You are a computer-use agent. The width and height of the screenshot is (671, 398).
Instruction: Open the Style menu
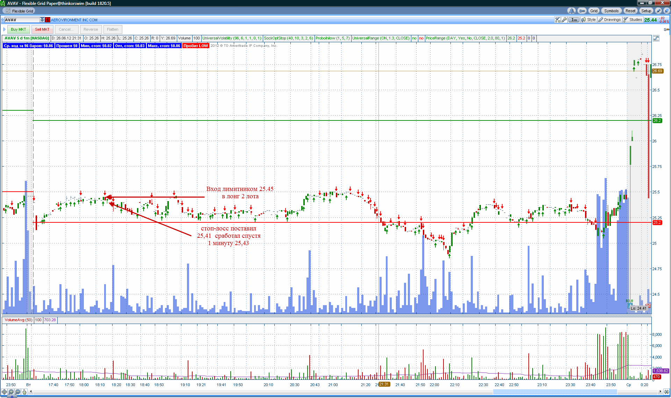(589, 20)
